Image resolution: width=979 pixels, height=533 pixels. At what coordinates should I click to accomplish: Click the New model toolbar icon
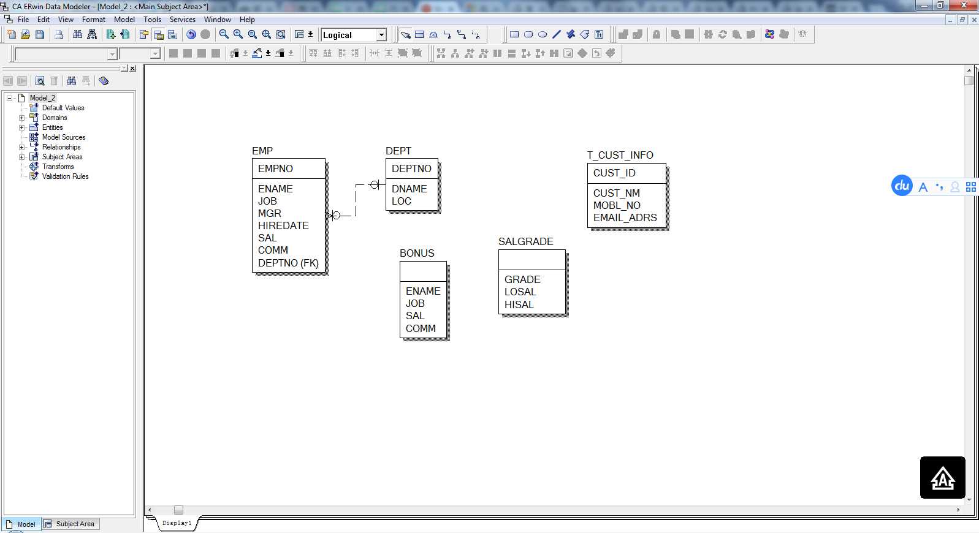(x=12, y=34)
